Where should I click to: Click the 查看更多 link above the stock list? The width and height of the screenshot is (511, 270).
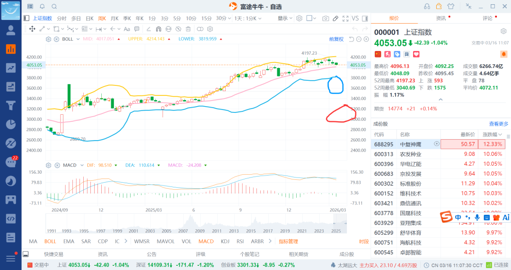coord(498,124)
